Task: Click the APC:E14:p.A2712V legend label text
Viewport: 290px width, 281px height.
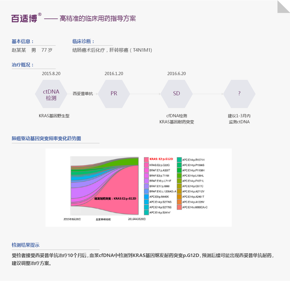Action: point(193,191)
